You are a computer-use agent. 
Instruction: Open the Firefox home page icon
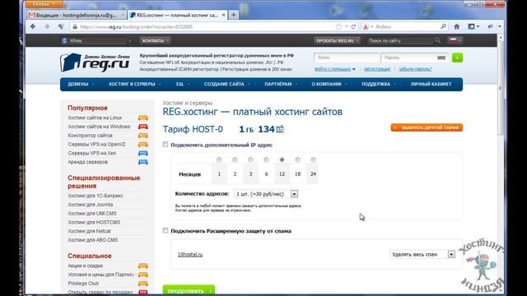457,26
